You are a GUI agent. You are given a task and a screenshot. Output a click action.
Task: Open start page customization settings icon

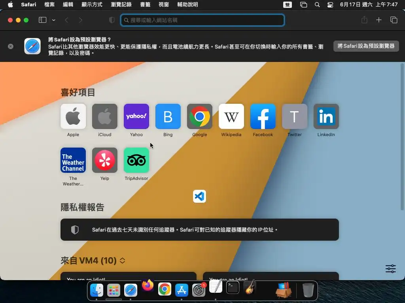pyautogui.click(x=390, y=269)
